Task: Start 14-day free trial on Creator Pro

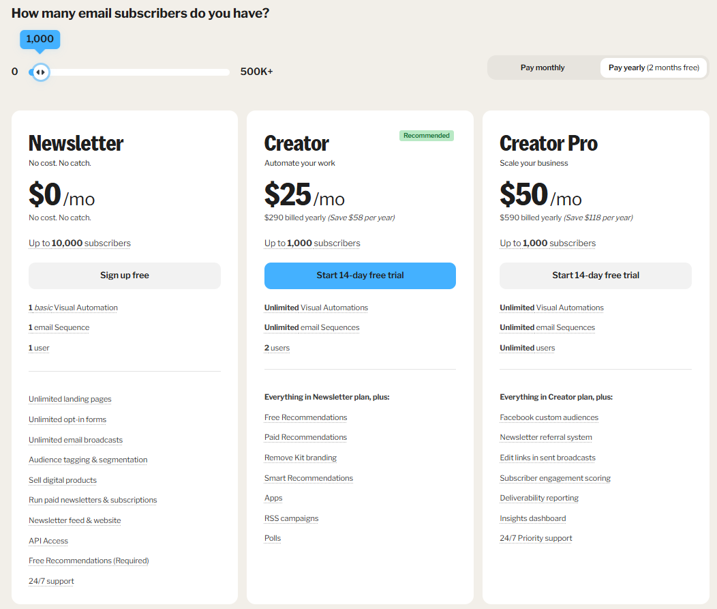Action: coord(595,276)
